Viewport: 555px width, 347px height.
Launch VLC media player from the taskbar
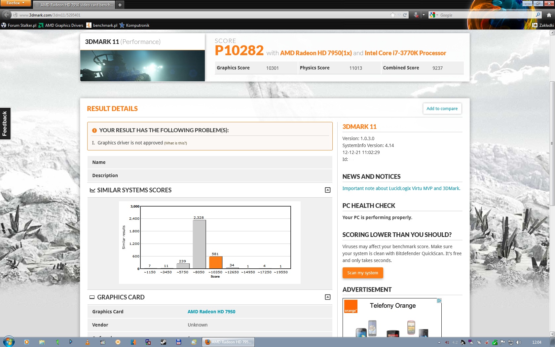pos(88,342)
